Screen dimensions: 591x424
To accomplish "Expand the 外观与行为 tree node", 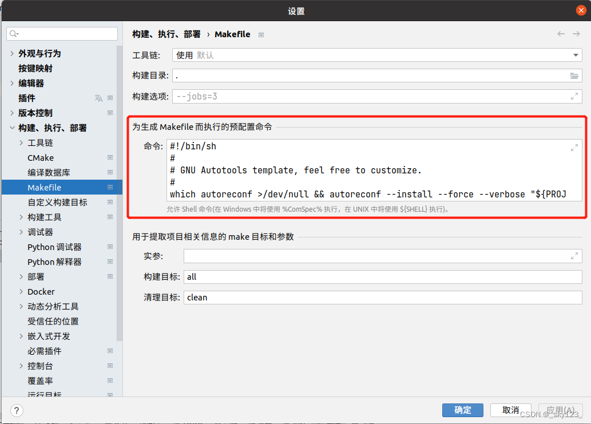I will tap(12, 54).
